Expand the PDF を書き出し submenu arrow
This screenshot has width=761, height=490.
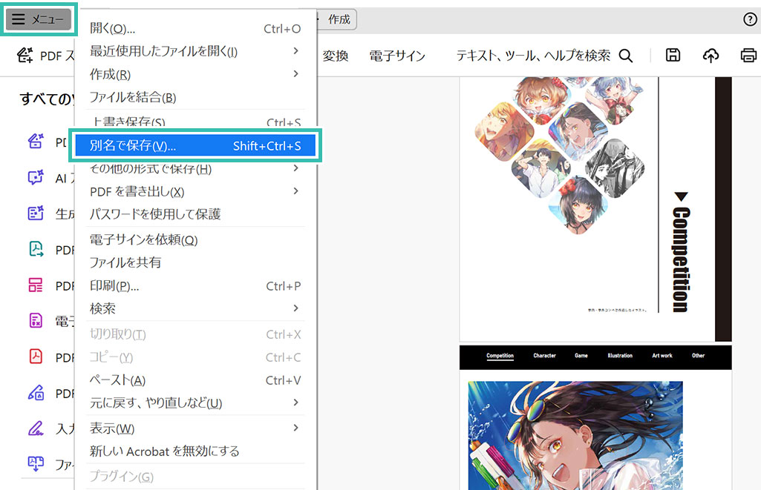click(x=295, y=191)
